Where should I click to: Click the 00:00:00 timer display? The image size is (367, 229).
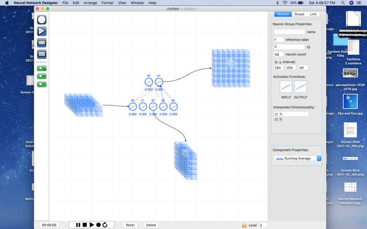click(49, 225)
